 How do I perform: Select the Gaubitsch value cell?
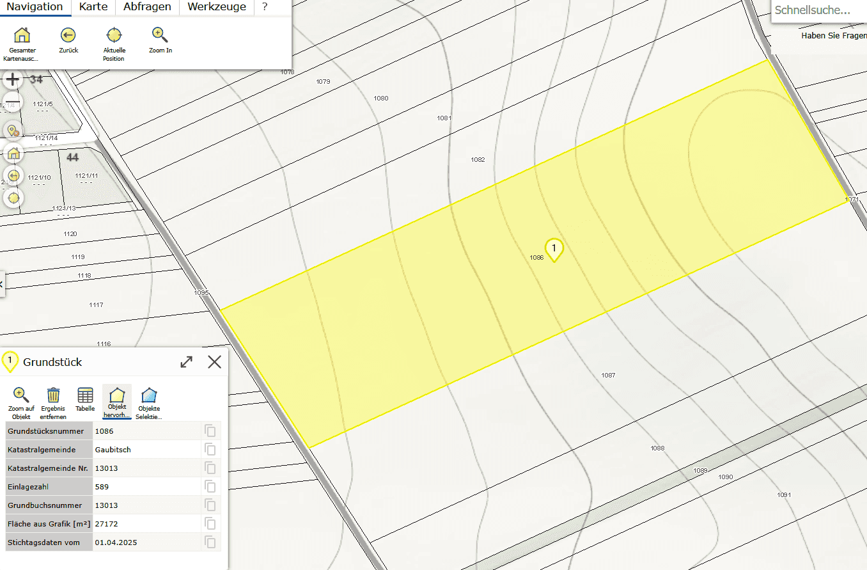pyautogui.click(x=147, y=450)
